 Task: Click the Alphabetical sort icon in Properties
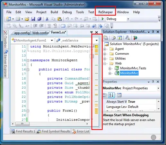(111, 95)
